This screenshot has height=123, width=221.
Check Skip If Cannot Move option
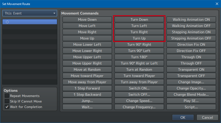click(x=7, y=101)
